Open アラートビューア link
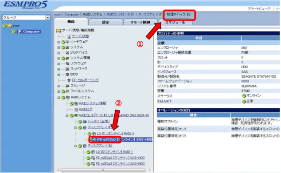281x173 pixels. [259, 9]
